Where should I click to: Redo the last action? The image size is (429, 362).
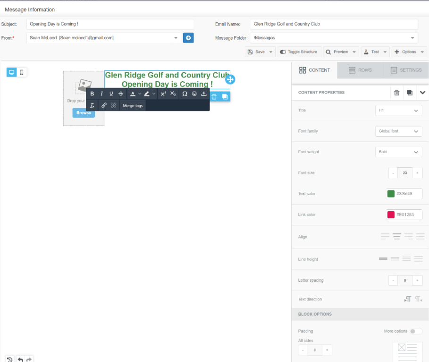pyautogui.click(x=29, y=359)
